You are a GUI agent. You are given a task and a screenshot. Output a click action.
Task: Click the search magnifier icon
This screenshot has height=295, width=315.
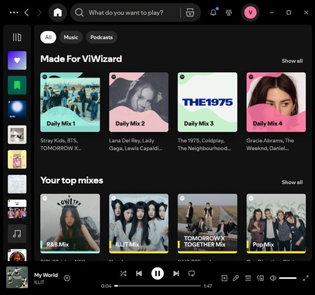(x=79, y=13)
